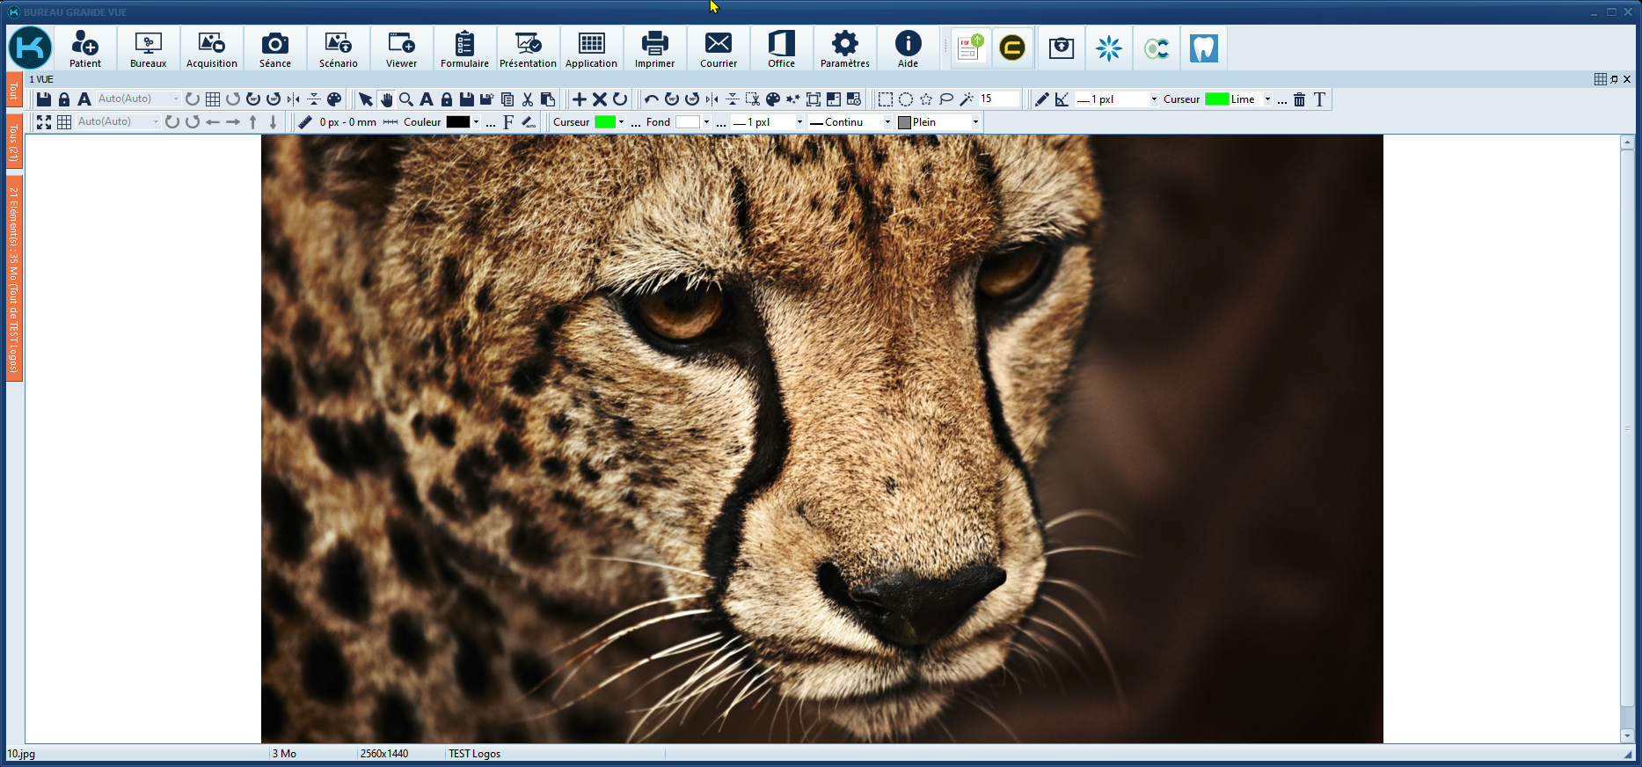Select the magnifier zoom tool
Screen dimensions: 1642x767
[x=406, y=99]
